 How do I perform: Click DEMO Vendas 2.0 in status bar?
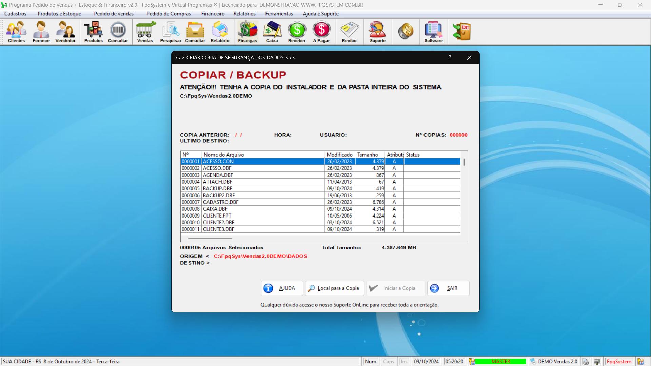(554, 362)
